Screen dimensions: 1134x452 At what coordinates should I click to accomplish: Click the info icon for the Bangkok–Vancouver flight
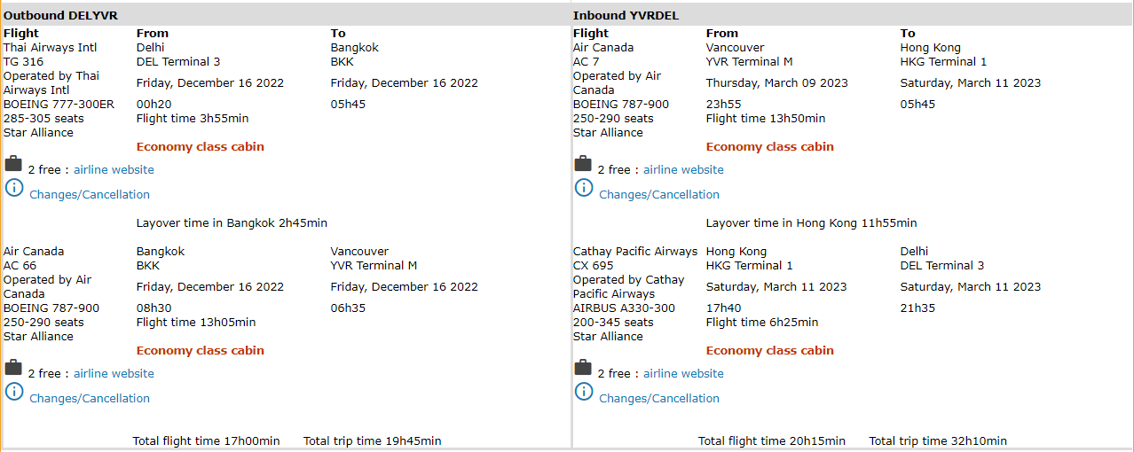click(x=14, y=392)
